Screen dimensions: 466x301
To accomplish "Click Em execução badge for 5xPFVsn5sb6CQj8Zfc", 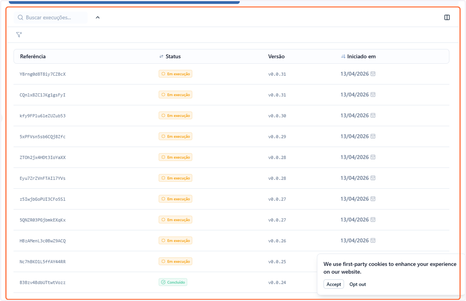I will (176, 136).
